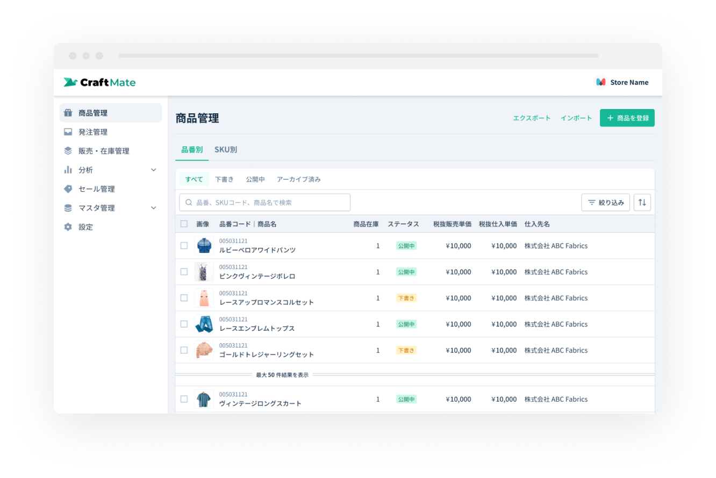Click product name レースエンブレムトップス
The width and height of the screenshot is (716, 478).
[x=257, y=328]
